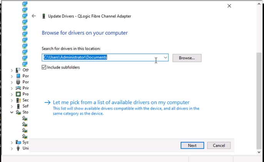The image size is (264, 162).
Task: Select the Sof... software devices icon
Action: pos(18,106)
